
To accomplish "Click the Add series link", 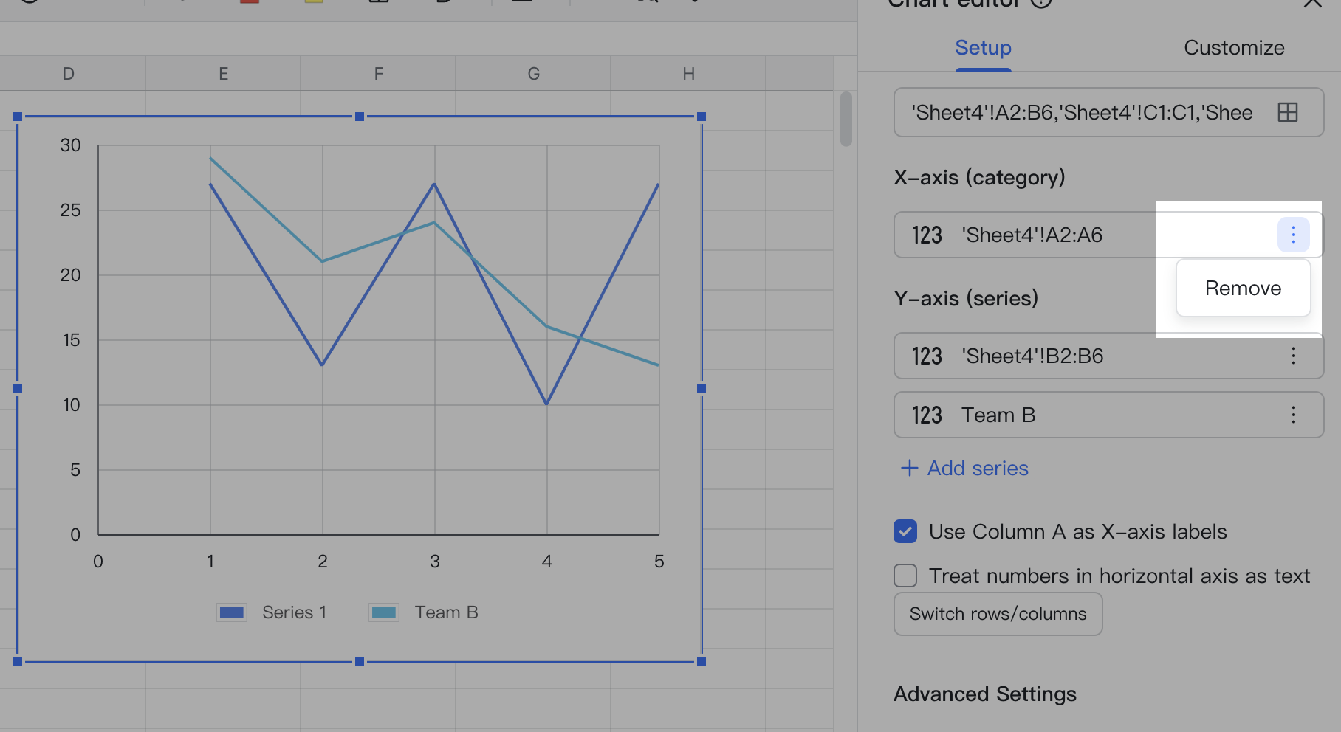I will [x=963, y=468].
